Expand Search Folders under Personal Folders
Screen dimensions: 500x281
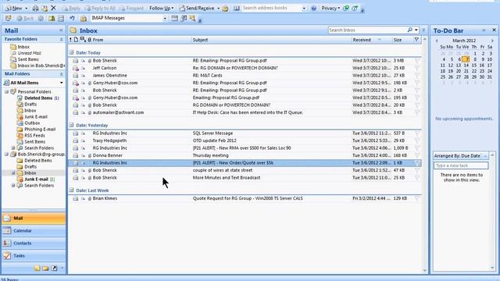(x=13, y=148)
